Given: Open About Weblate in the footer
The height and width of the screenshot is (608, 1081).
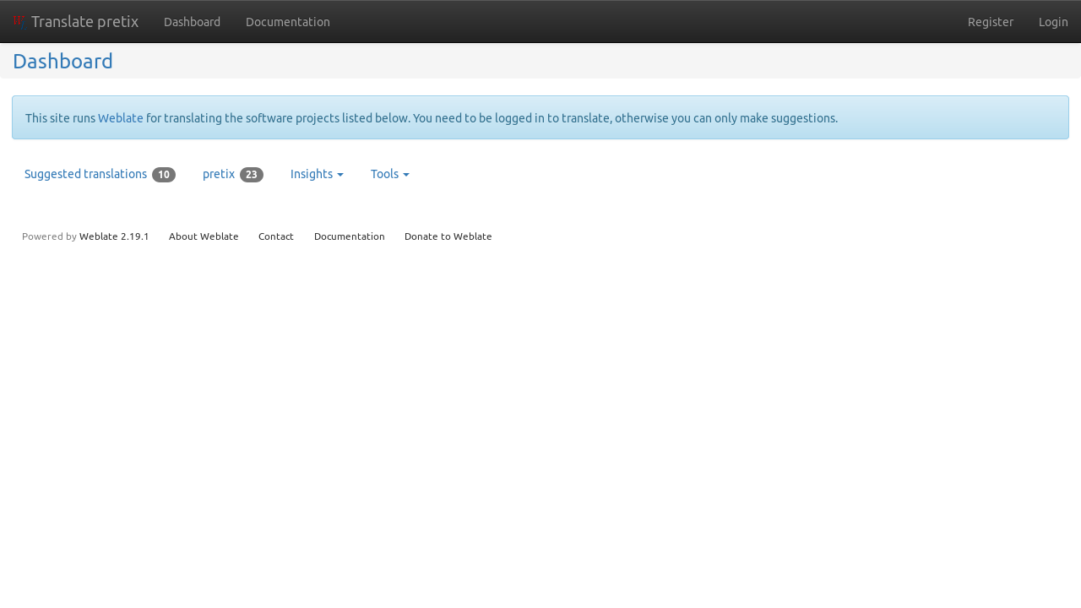Looking at the screenshot, I should click(204, 236).
